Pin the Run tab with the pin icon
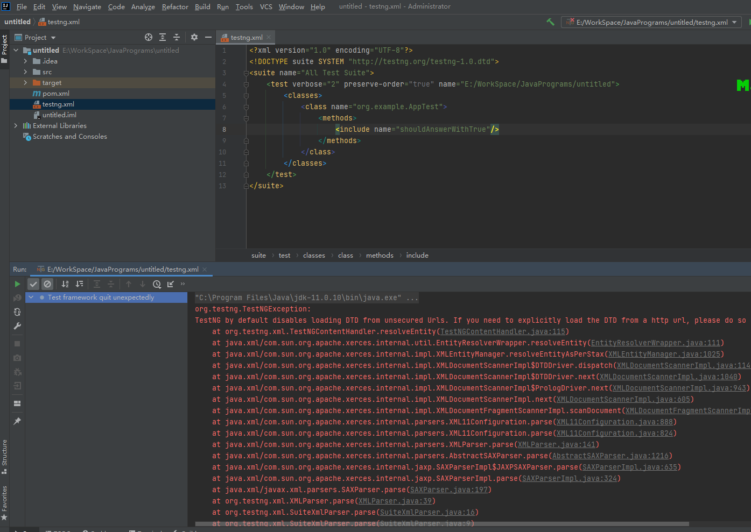Screen dimensions: 751x532 point(17,421)
